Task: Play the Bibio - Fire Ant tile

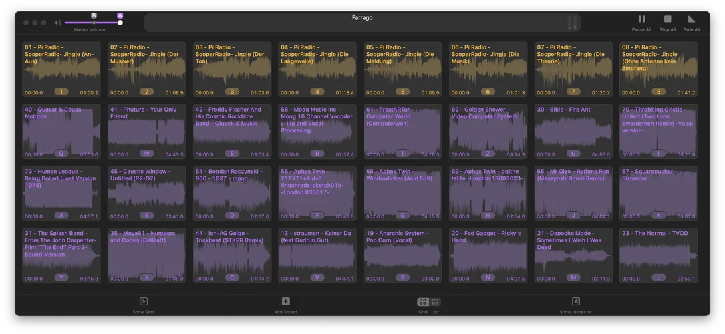Action: (x=573, y=132)
